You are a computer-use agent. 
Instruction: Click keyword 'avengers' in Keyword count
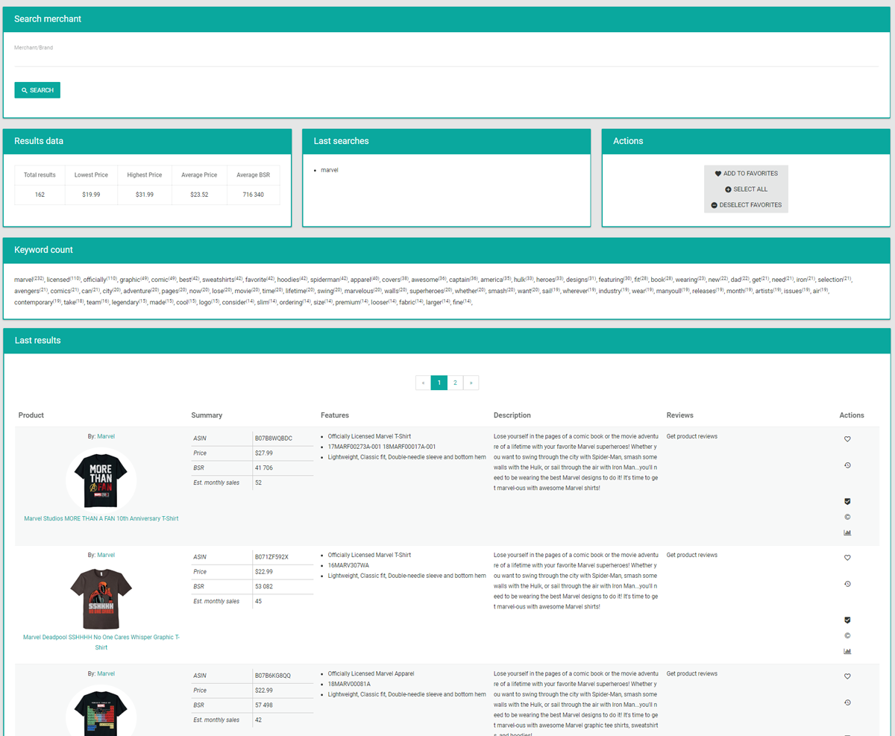coord(31,291)
